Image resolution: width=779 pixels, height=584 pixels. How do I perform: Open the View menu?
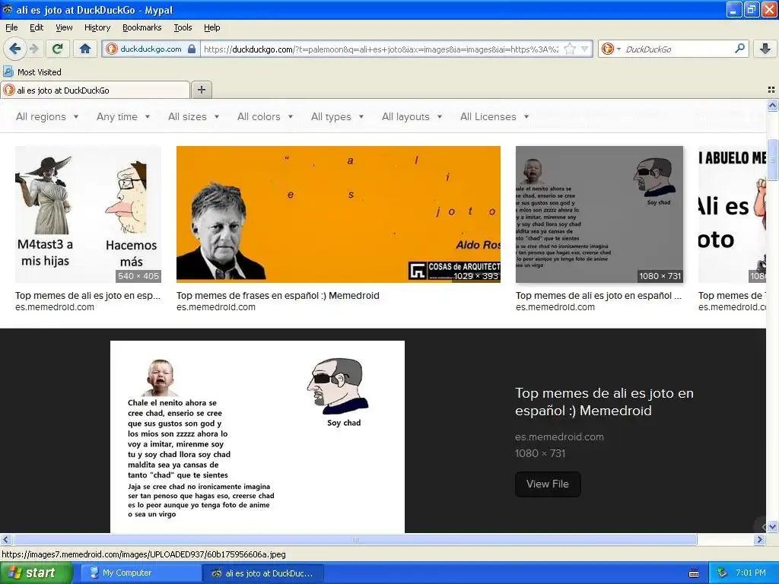[x=64, y=27]
